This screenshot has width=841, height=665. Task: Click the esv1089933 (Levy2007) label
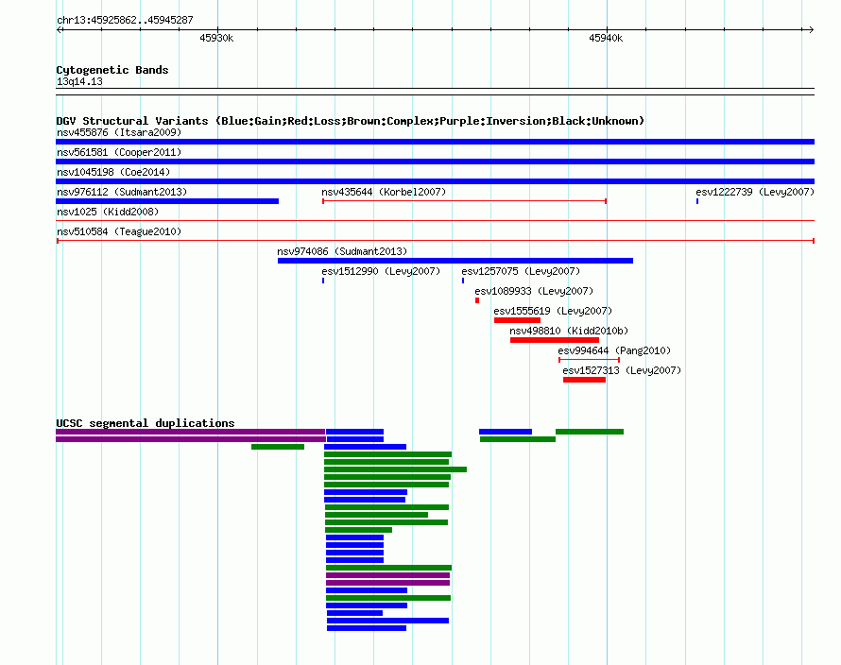coord(534,291)
